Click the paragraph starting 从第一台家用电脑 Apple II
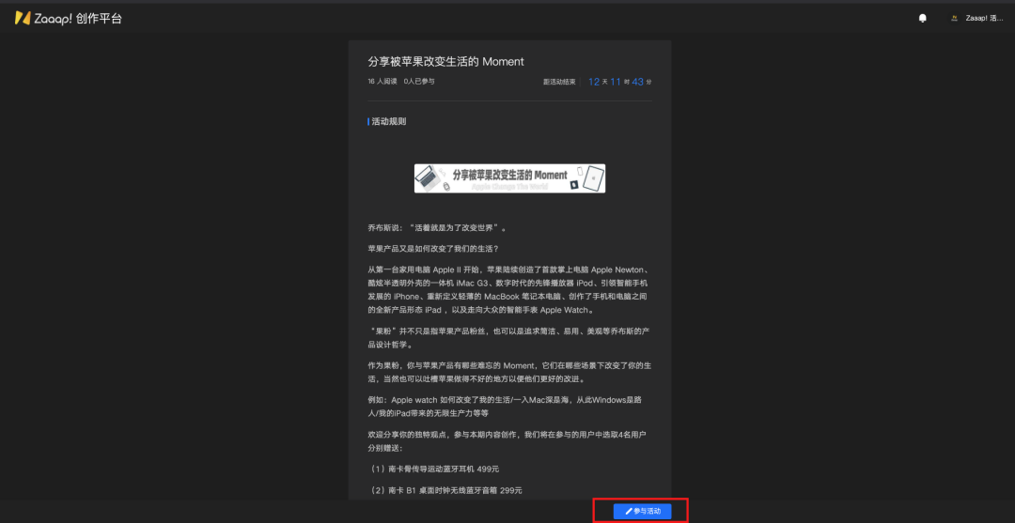Viewport: 1015px width, 523px height. (x=509, y=289)
